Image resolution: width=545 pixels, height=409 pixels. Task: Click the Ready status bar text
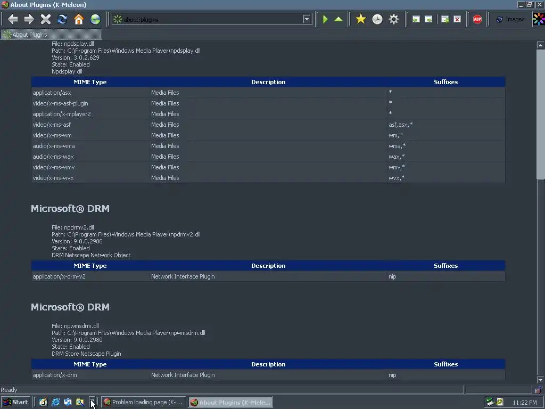9,390
